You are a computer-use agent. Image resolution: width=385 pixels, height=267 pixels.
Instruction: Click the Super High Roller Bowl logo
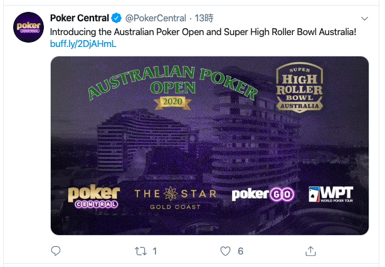(300, 88)
